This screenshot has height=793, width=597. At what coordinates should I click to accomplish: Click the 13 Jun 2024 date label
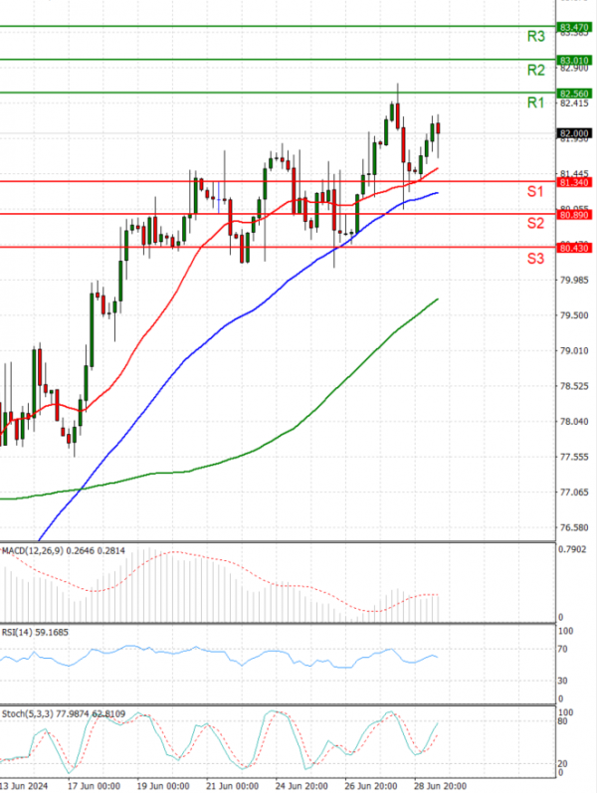click(24, 785)
